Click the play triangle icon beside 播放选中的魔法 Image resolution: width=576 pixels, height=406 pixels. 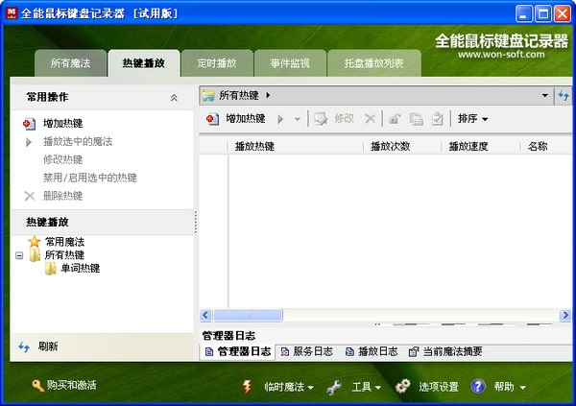click(x=29, y=142)
